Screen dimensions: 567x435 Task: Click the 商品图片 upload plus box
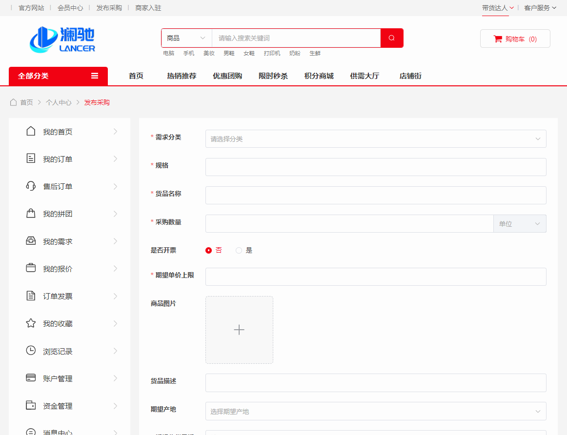239,330
